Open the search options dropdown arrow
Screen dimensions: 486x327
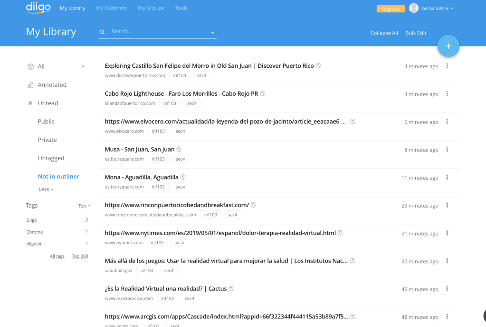tap(212, 33)
